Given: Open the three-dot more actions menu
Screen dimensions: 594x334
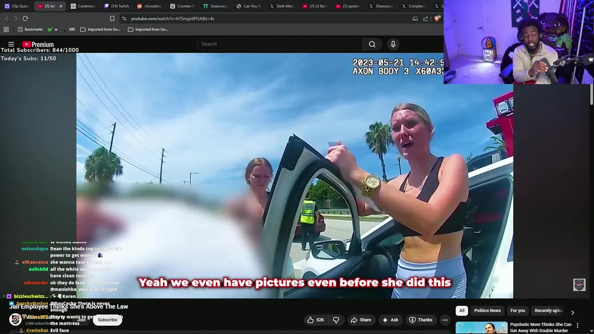Looking at the screenshot, I should tap(445, 320).
